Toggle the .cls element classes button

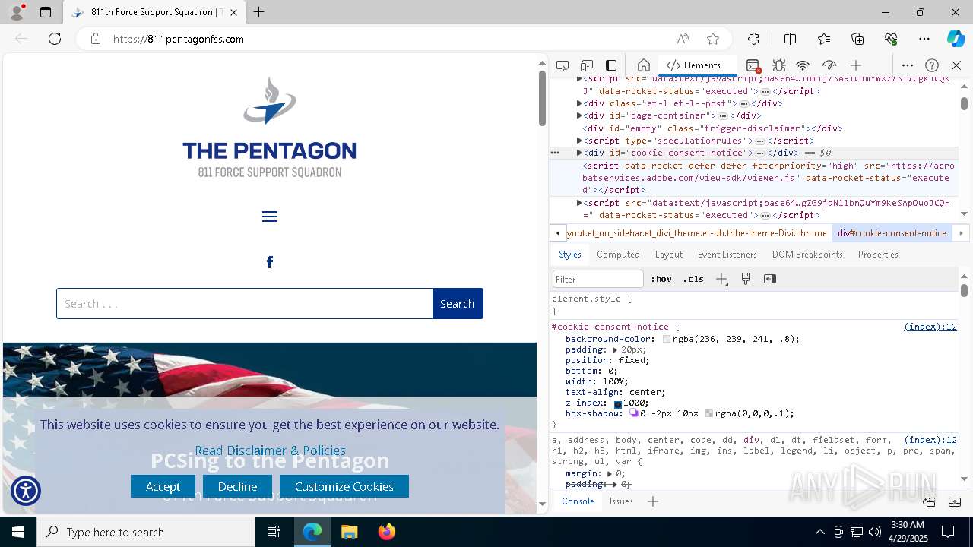pyautogui.click(x=693, y=279)
